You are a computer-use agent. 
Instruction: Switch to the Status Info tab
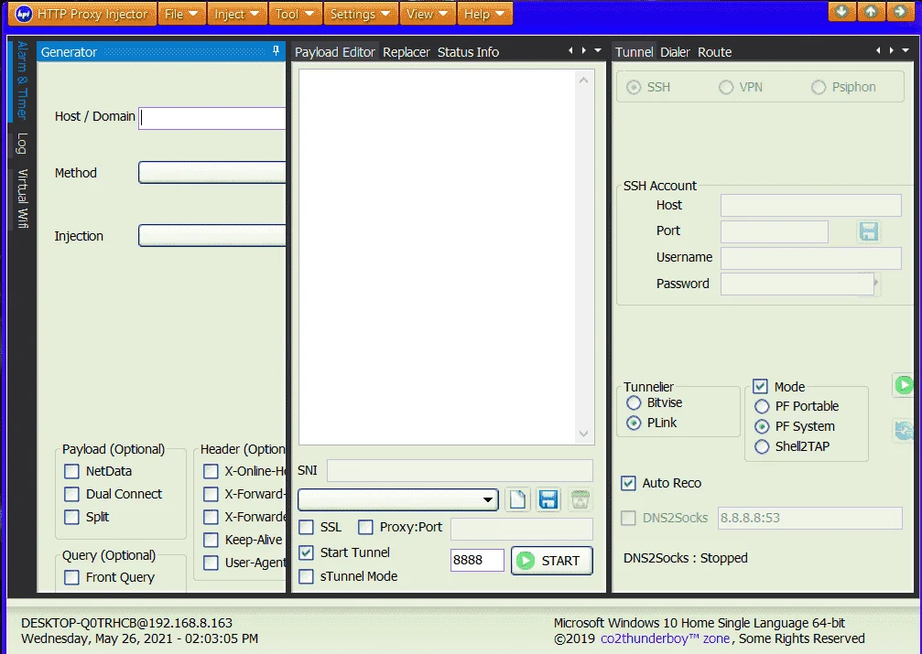pyautogui.click(x=468, y=52)
